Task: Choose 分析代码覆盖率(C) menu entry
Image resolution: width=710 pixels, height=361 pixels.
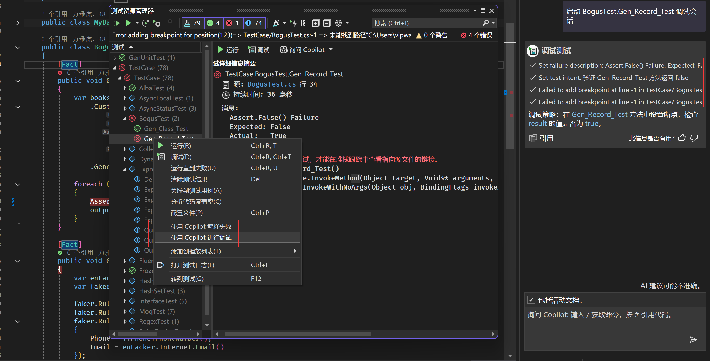Action: tap(227, 202)
